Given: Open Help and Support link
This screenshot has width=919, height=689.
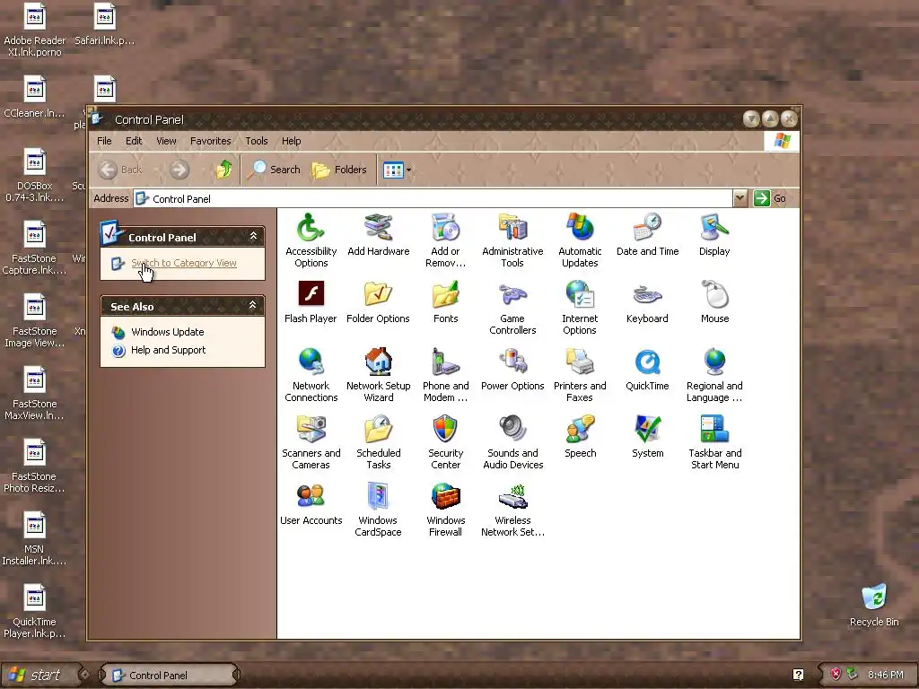Looking at the screenshot, I should point(168,351).
